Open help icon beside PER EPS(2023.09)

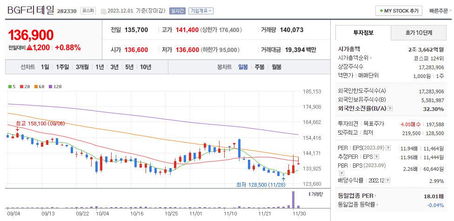[388, 148]
